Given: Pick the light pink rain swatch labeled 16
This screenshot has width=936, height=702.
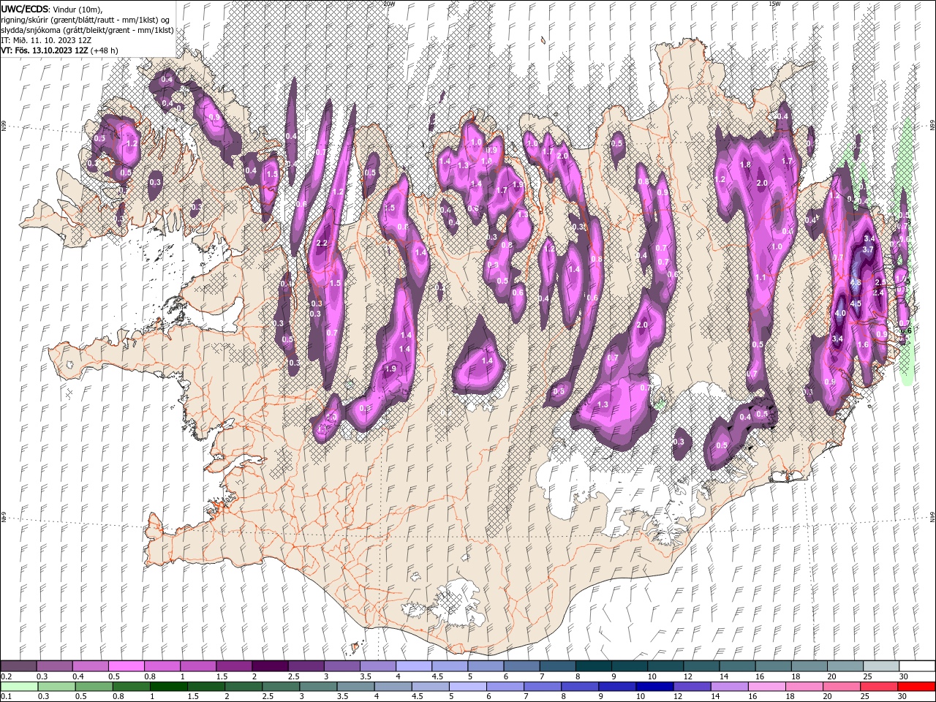Looking at the screenshot, I should point(766,687).
